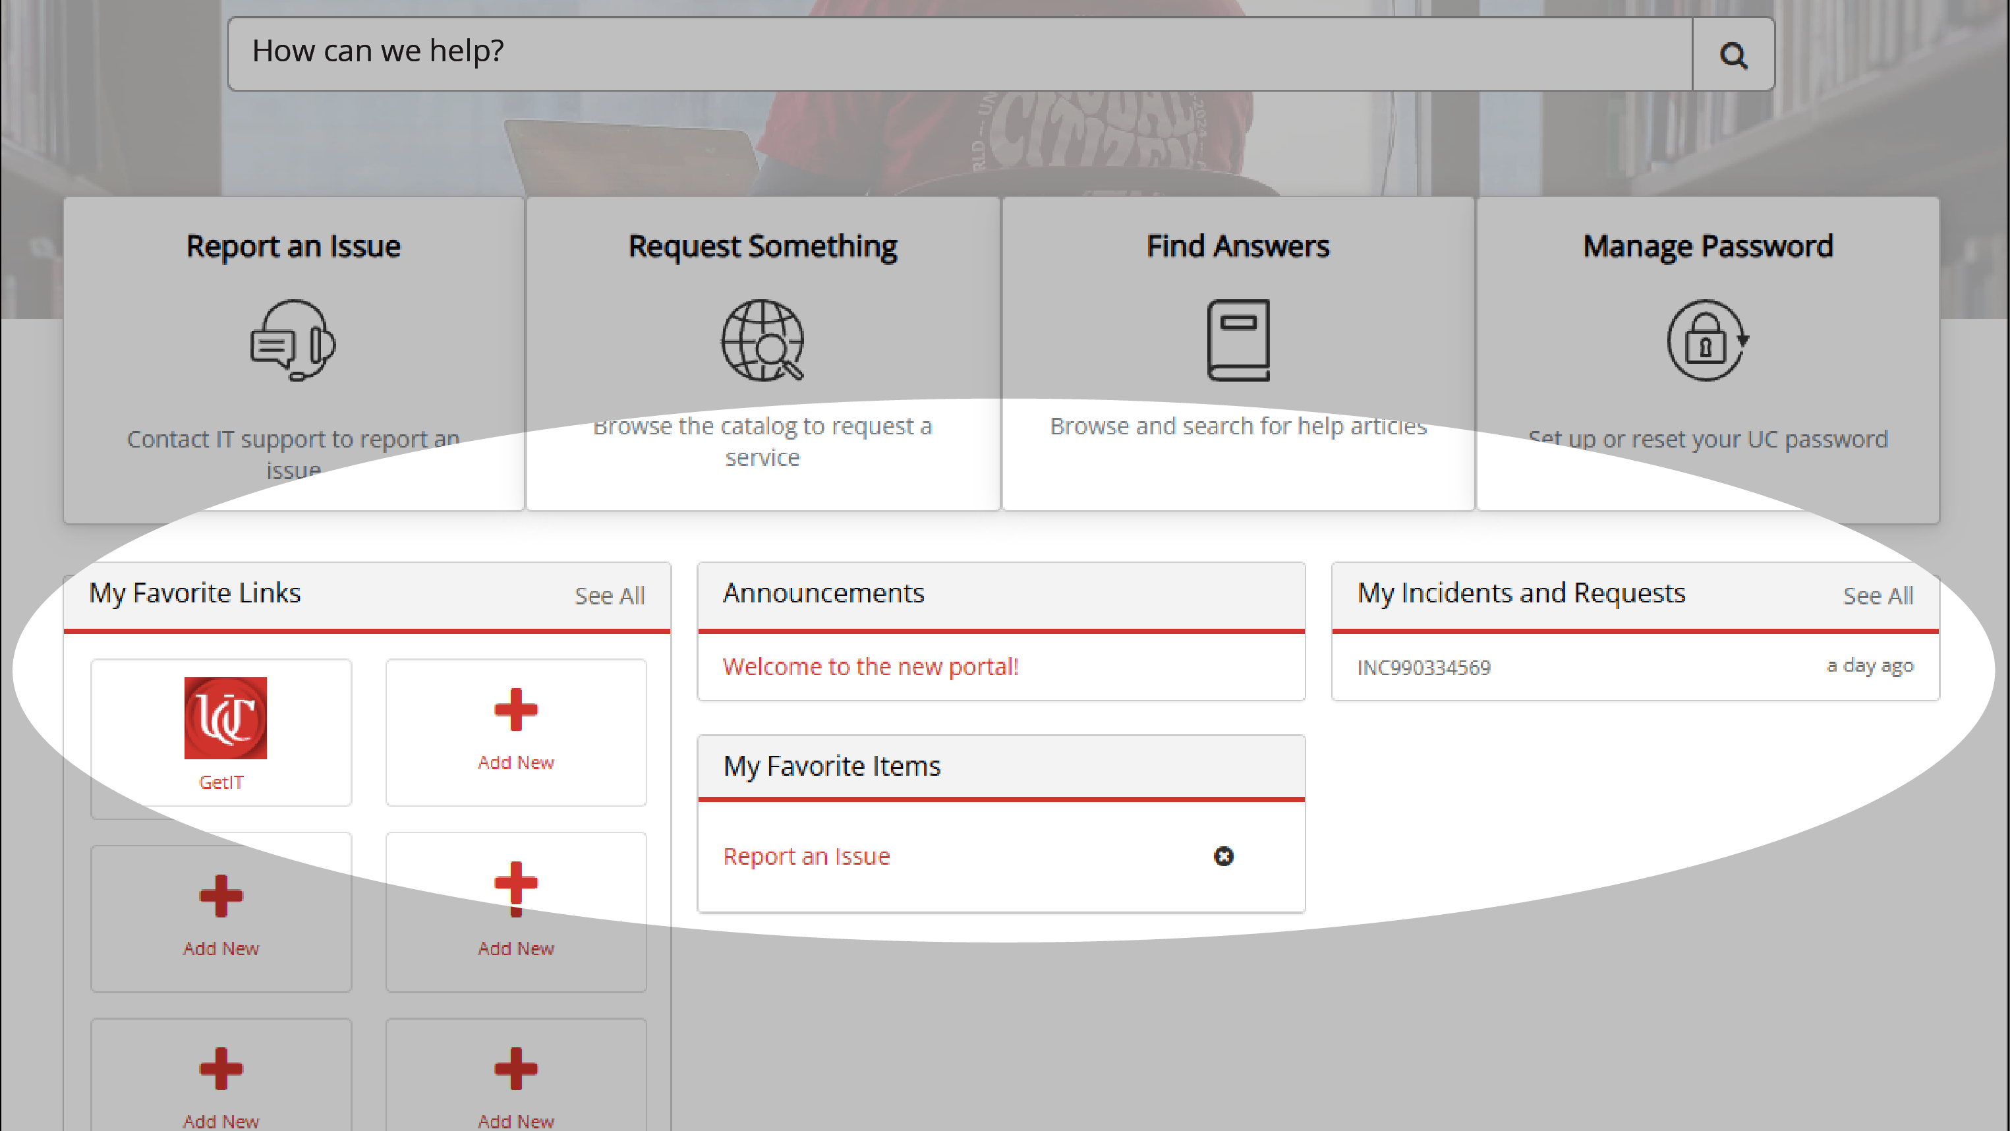Click the search magnifier icon
Image resolution: width=2010 pixels, height=1131 pixels.
(1733, 54)
